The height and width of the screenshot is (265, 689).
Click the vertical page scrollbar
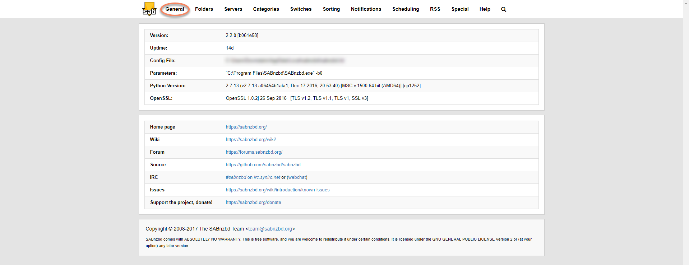[686, 132]
